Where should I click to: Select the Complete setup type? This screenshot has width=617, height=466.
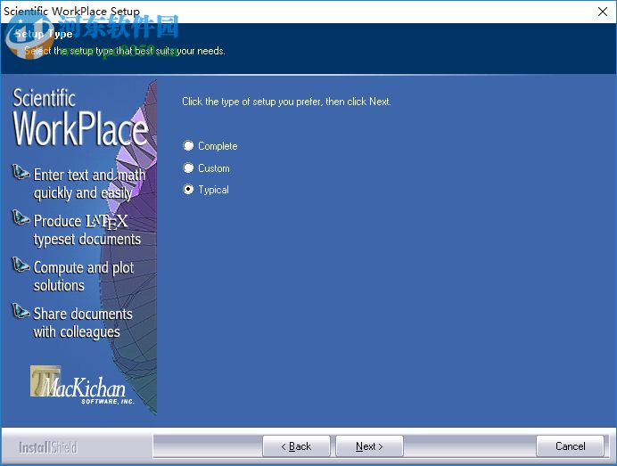[x=188, y=146]
